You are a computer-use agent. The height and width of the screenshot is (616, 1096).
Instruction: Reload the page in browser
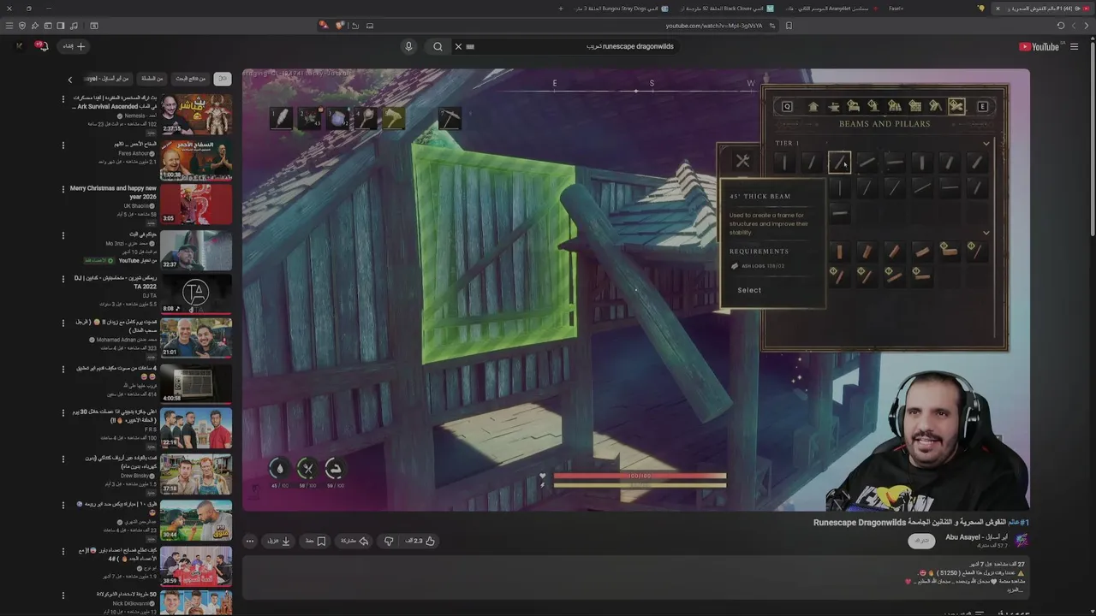coord(1061,26)
